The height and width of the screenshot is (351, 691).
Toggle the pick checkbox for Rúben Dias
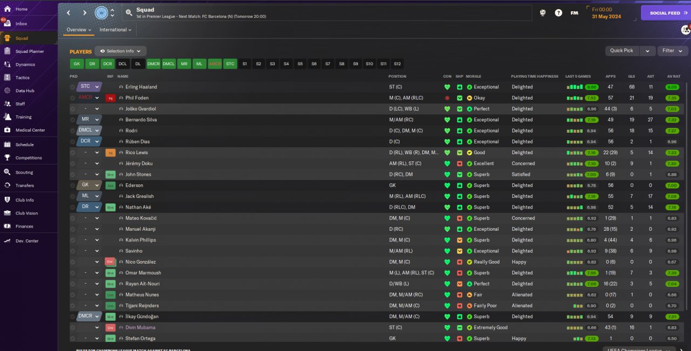pos(73,142)
